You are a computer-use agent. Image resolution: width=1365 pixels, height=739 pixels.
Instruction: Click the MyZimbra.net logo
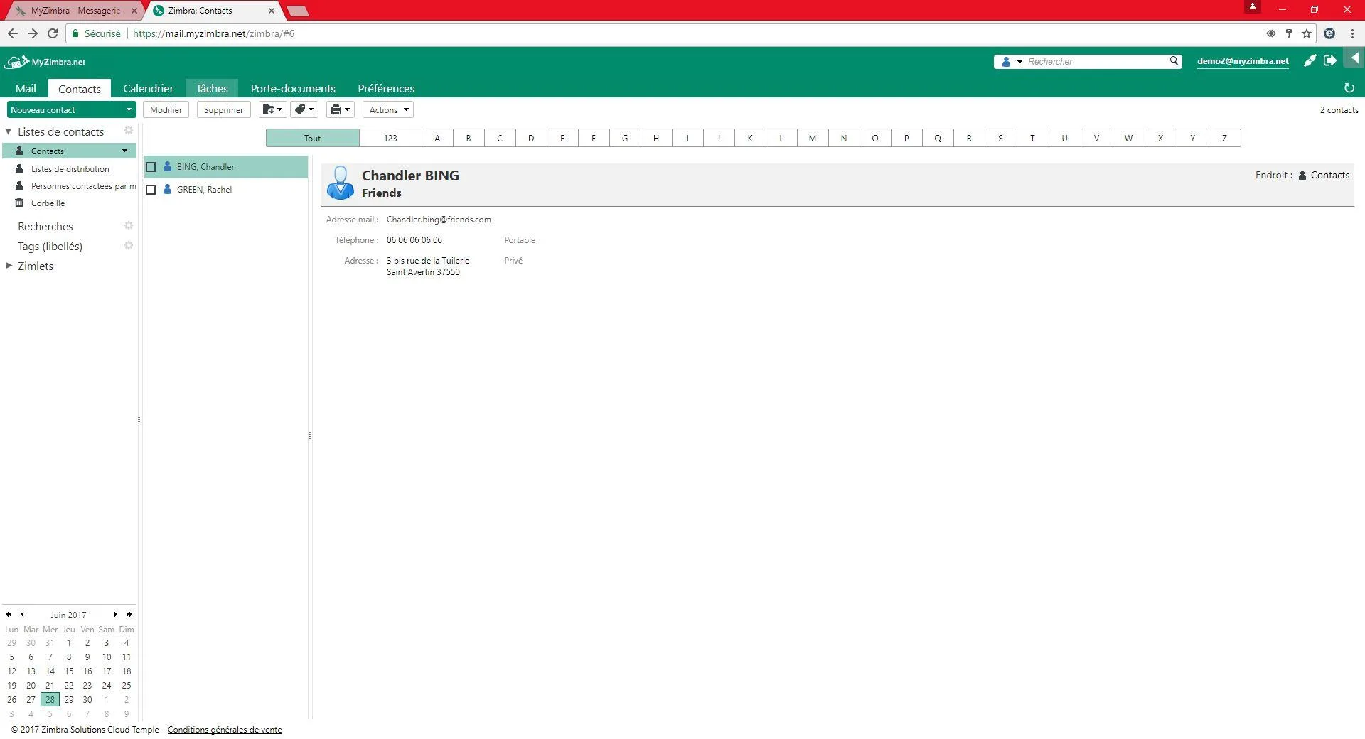click(45, 62)
